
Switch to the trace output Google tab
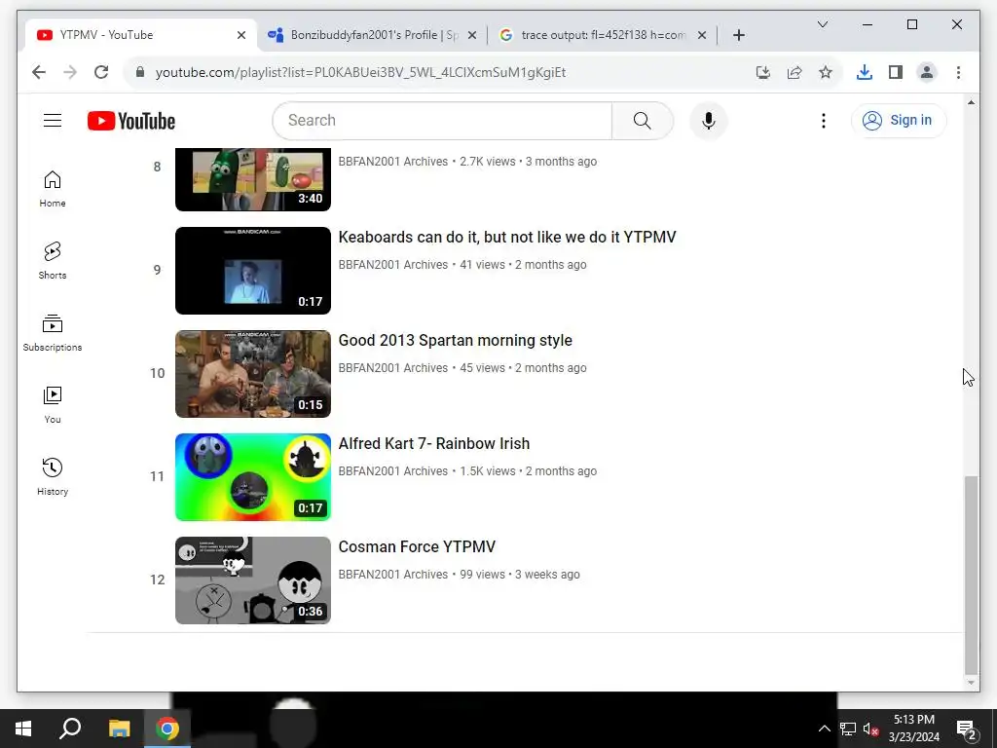[x=603, y=35]
